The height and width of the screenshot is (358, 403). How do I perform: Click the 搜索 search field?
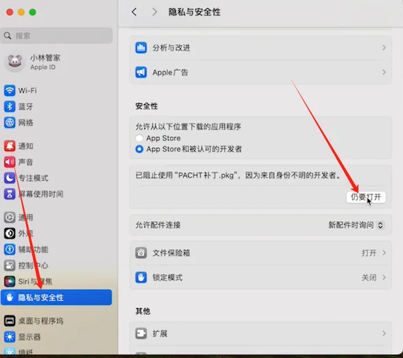56,36
